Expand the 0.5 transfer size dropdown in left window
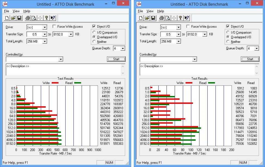265x167 pixels. 45,34
